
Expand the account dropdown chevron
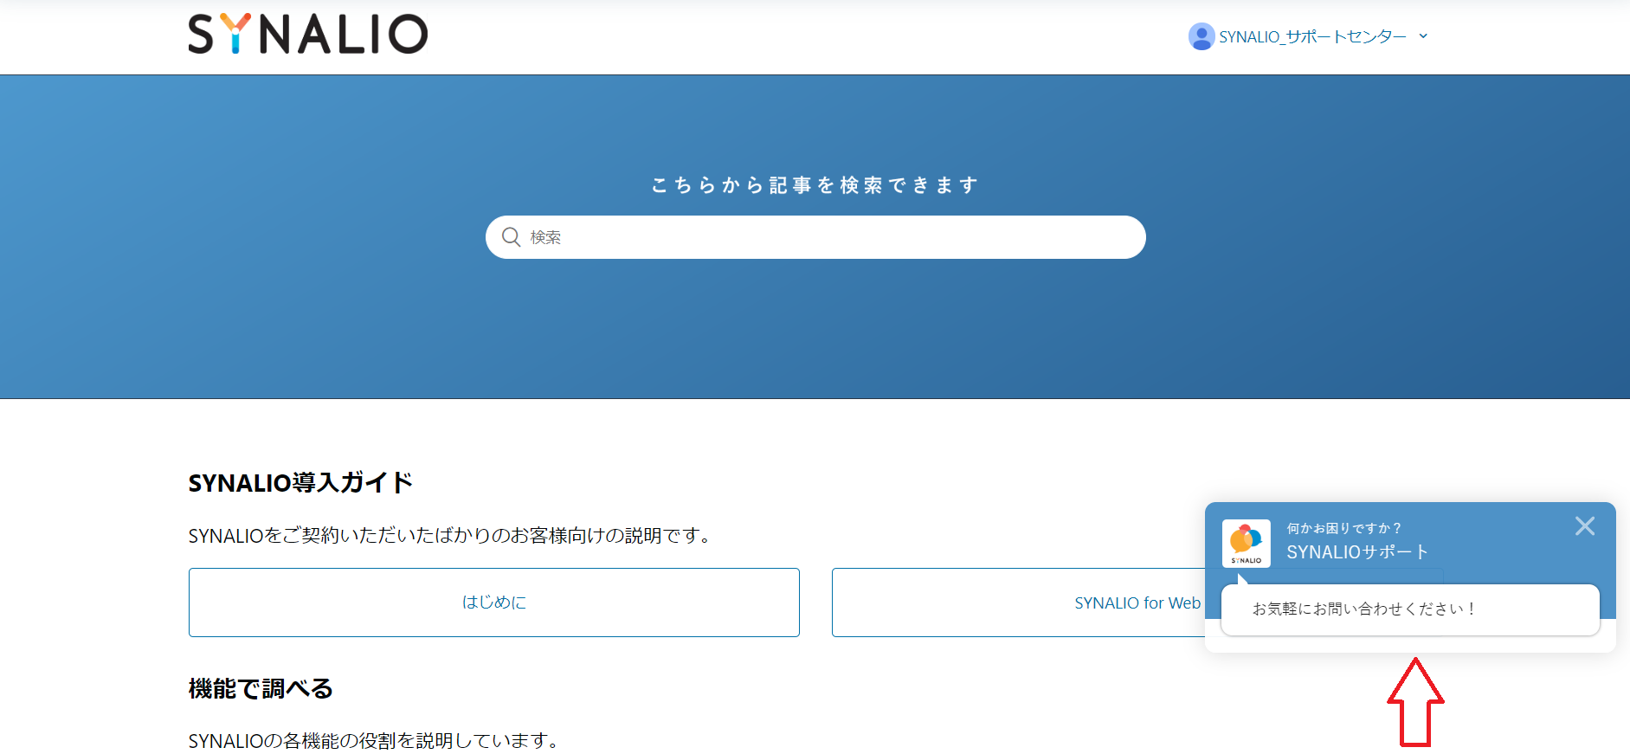point(1423,36)
